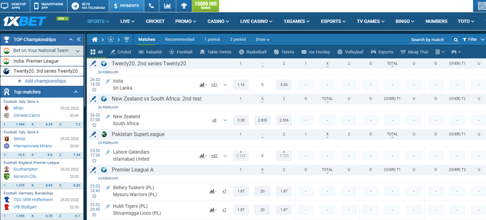Click the home icon in the breadcrumb

[x=94, y=40]
